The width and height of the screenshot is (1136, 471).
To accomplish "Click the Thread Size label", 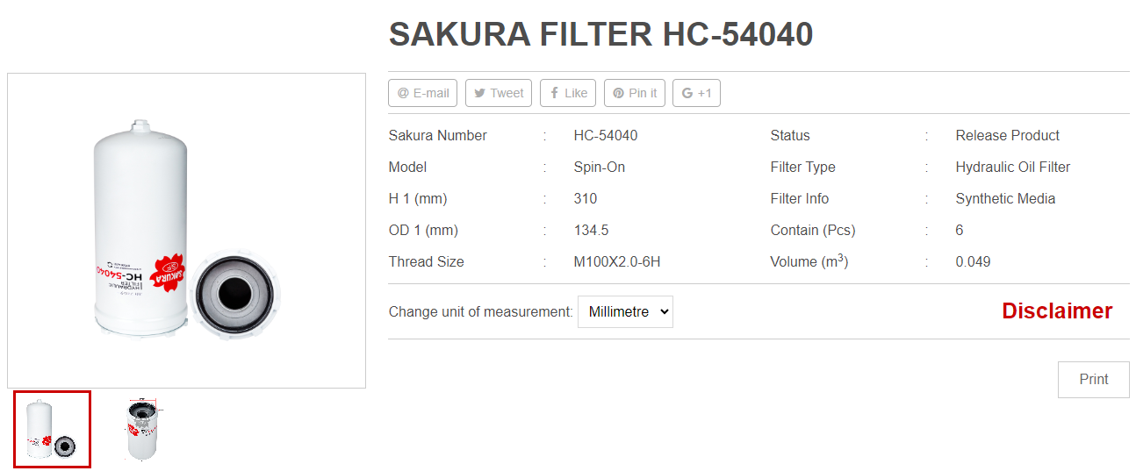I will tap(426, 262).
